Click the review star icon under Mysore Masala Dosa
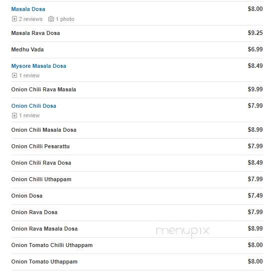 coord(14,75)
